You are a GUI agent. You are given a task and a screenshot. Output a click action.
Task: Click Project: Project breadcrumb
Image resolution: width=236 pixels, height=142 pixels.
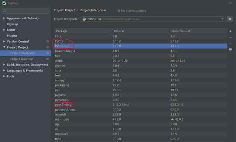click(64, 10)
